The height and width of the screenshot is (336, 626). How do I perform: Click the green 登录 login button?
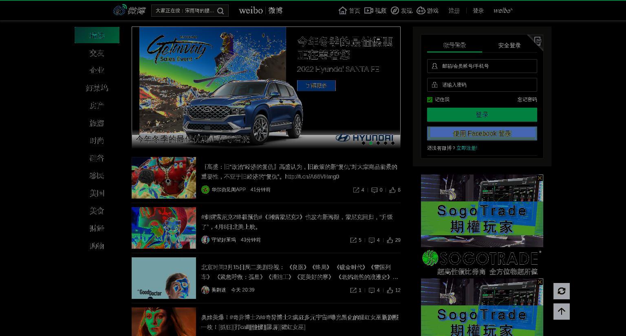pos(482,115)
